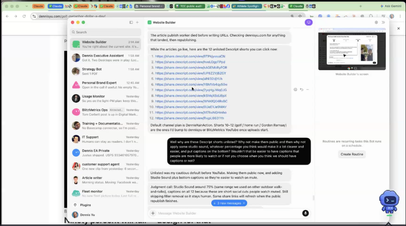The image size is (406, 226).
Task: Open Descript link ending 0UeEYJe9MAV
Action: [x=191, y=107]
